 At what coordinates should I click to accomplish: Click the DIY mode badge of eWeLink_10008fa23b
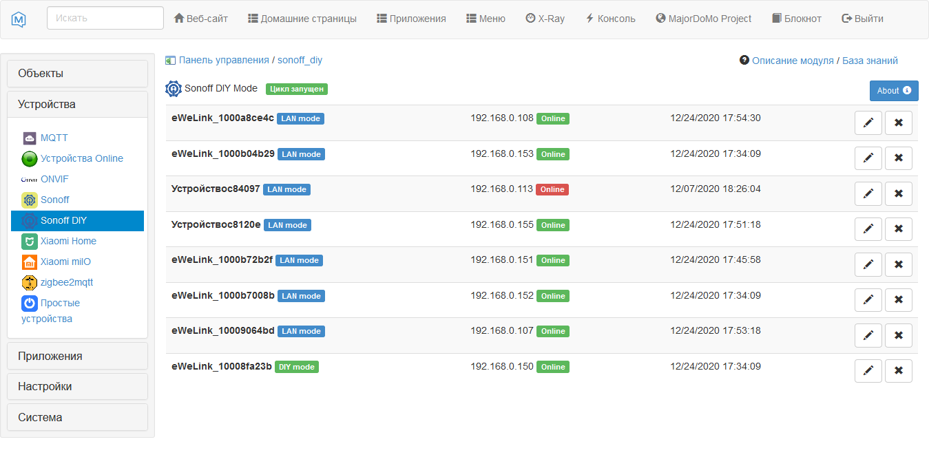pyautogui.click(x=296, y=367)
